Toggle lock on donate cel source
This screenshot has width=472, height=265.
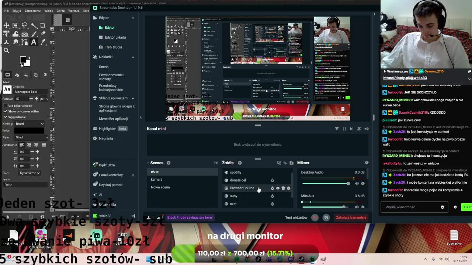point(273,180)
